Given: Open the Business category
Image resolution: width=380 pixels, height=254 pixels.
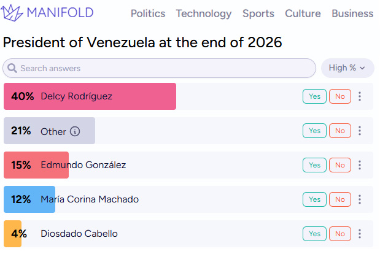Looking at the screenshot, I should point(352,13).
